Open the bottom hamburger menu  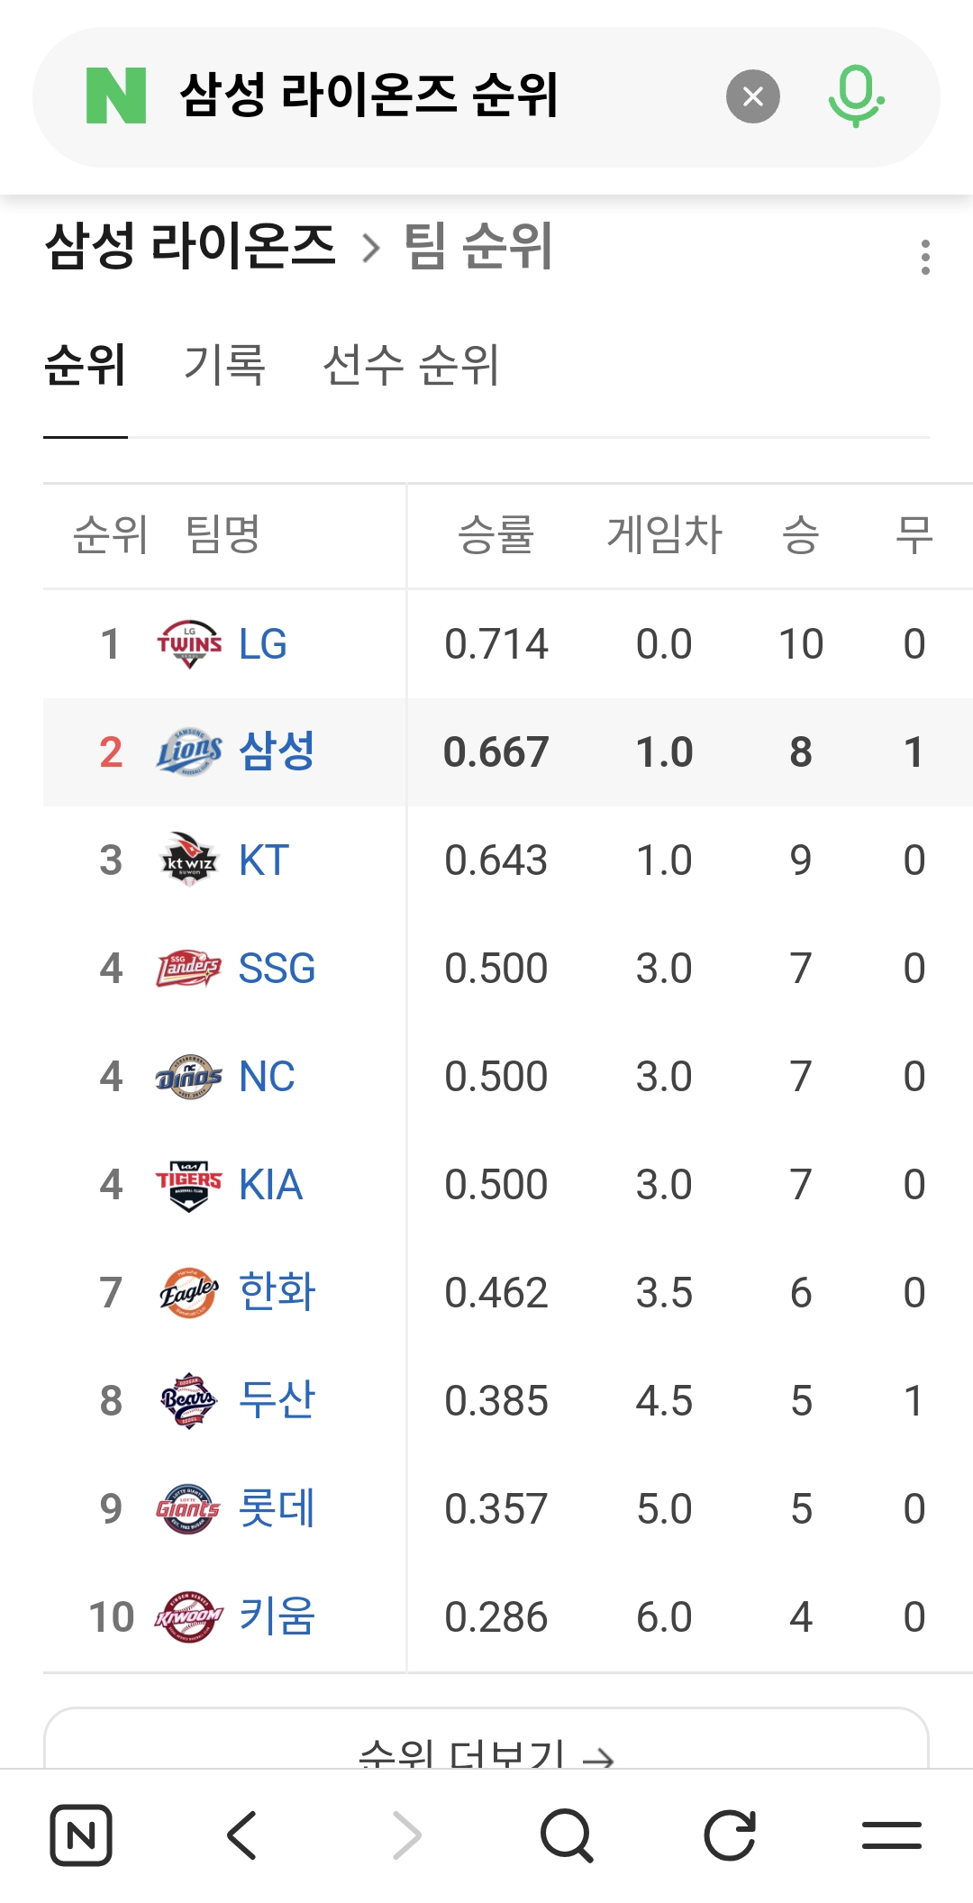click(891, 1835)
